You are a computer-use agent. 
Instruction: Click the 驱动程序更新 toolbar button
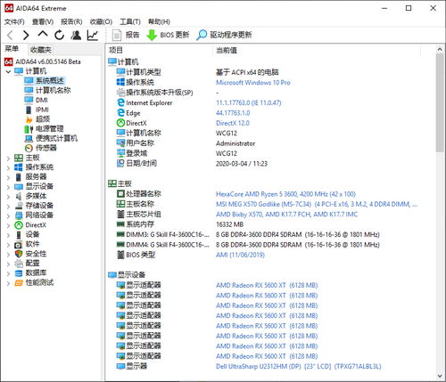pyautogui.click(x=224, y=35)
